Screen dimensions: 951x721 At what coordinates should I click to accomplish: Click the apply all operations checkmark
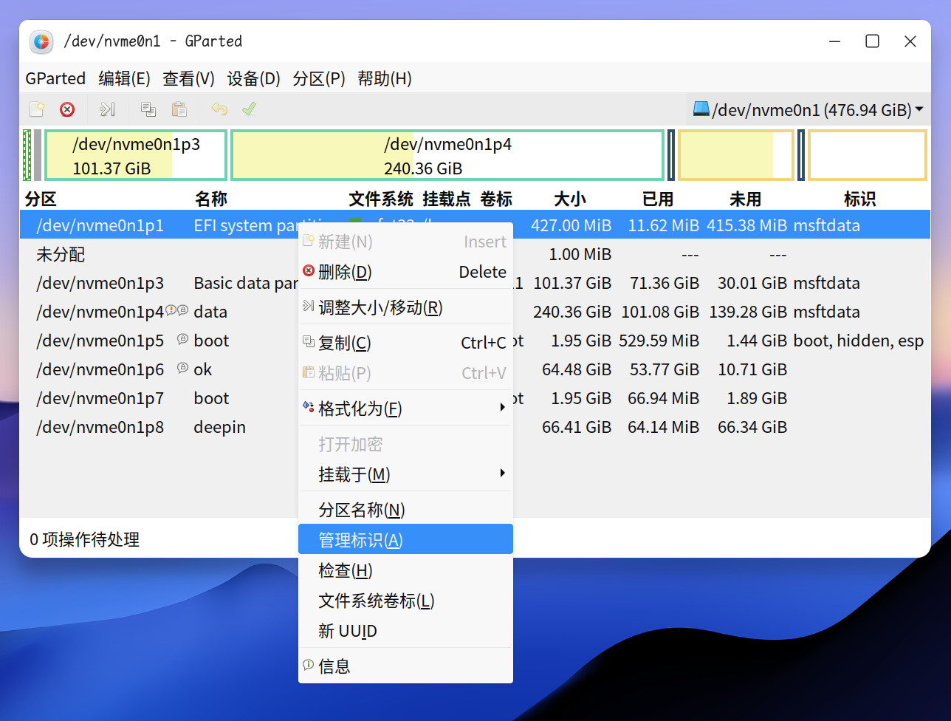click(249, 109)
